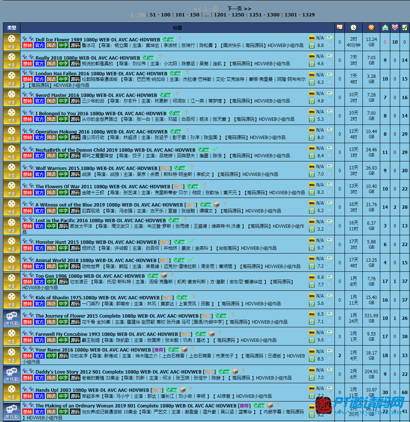Open The Journey of Flower 2015 title
Screen dimensions: 410x422
[x=117, y=316]
